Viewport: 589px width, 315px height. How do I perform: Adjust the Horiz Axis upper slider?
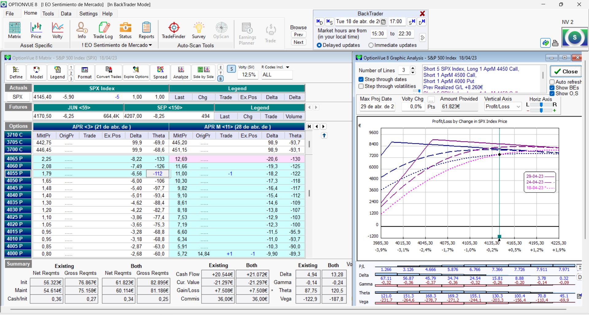point(541,105)
